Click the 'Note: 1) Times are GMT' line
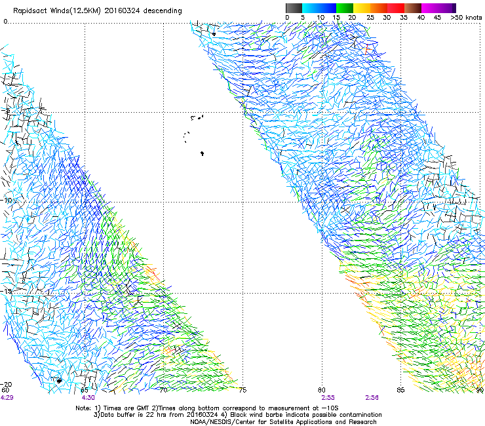 pos(207,408)
